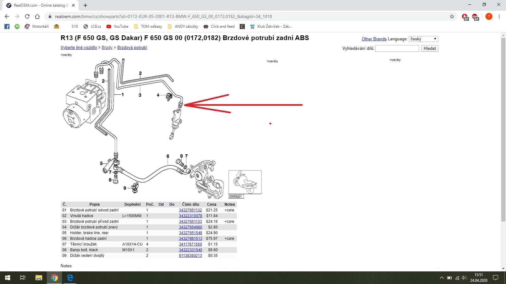Expand the hidden system tray icons chevron
The height and width of the screenshot is (284, 506).
pos(441,278)
